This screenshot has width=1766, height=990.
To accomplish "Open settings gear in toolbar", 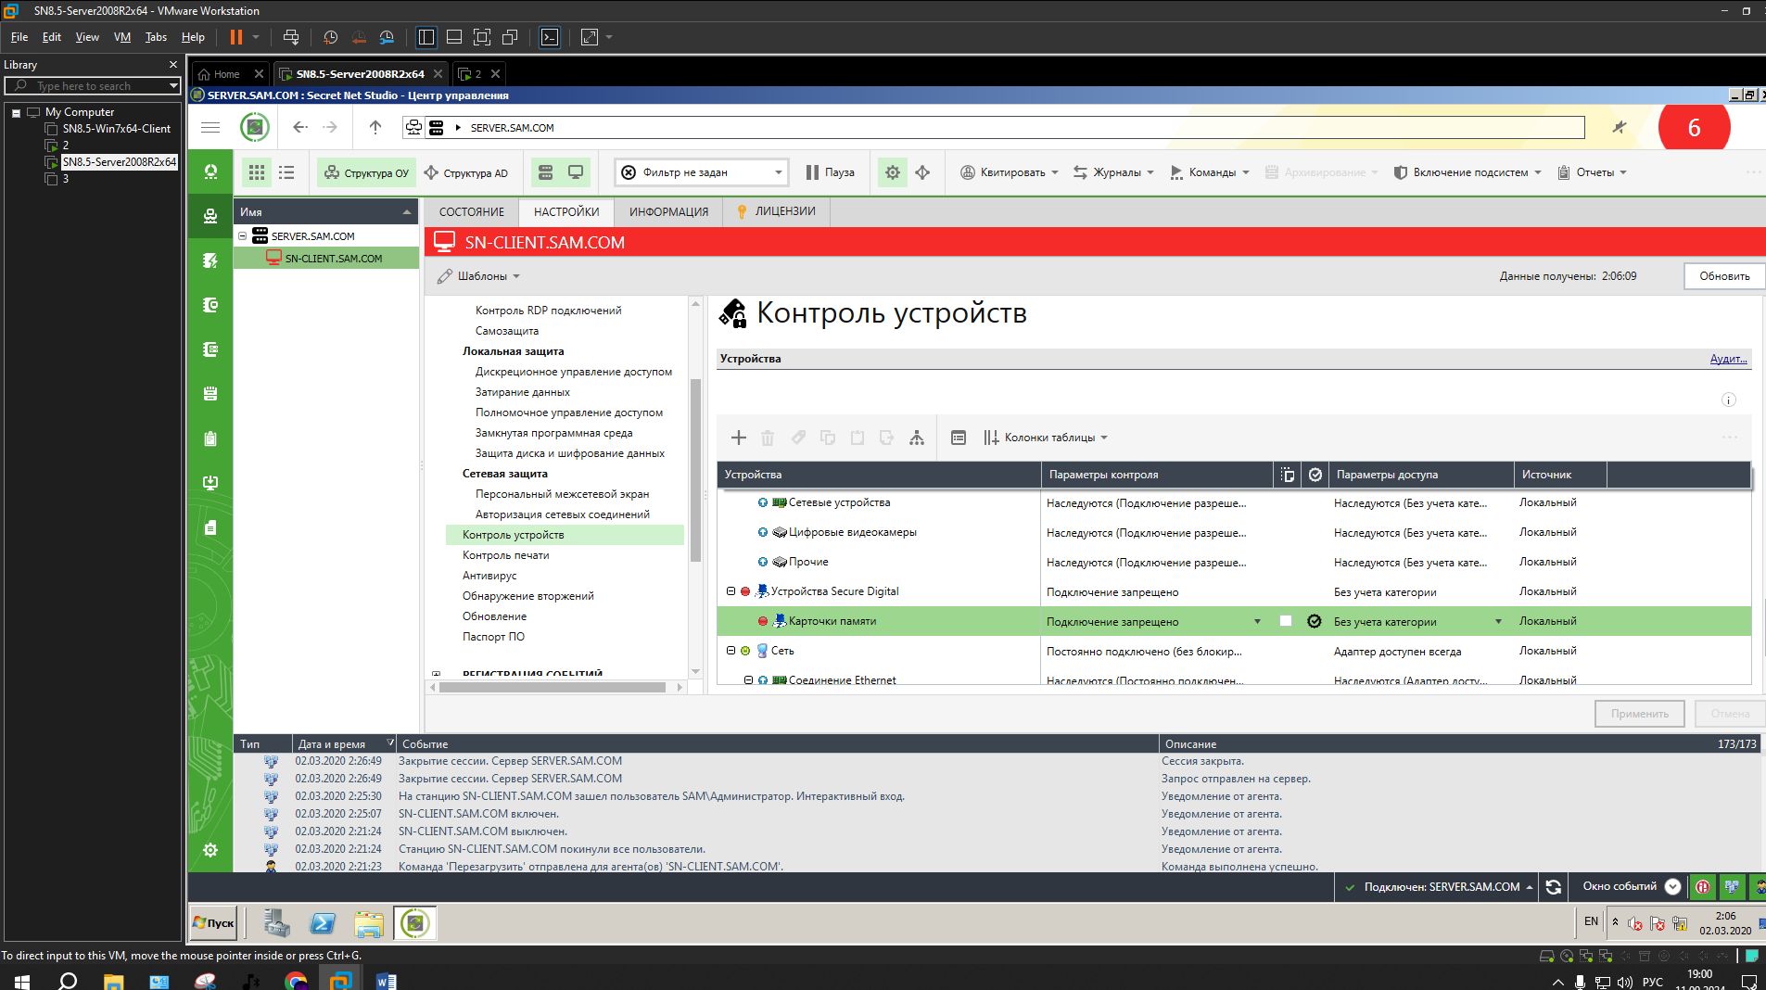I will coord(893,172).
